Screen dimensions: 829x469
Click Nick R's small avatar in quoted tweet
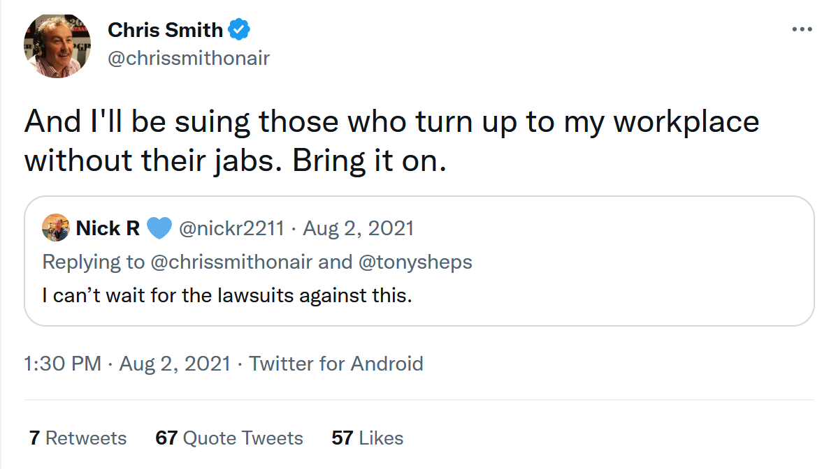tap(55, 228)
